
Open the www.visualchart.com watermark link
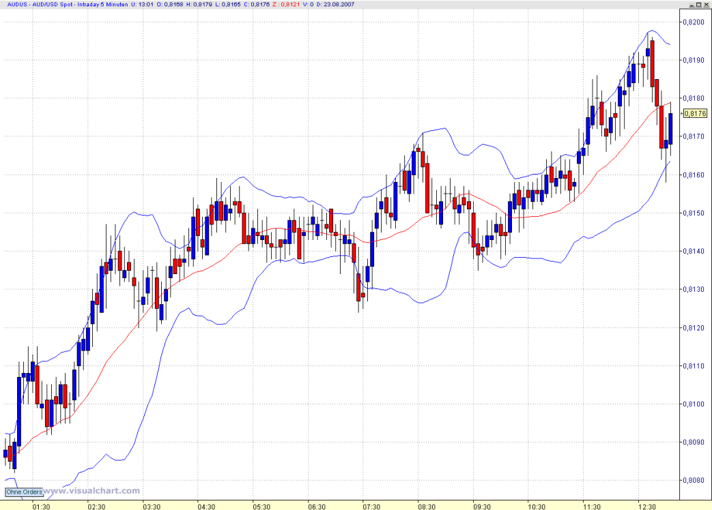[91, 490]
